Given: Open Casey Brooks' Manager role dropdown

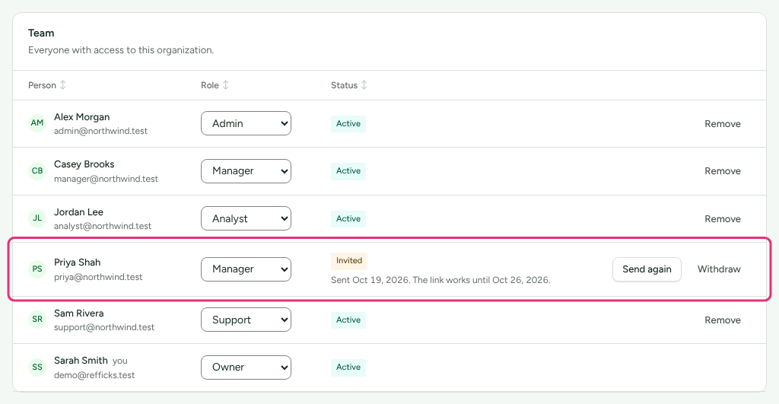Looking at the screenshot, I should [x=246, y=171].
